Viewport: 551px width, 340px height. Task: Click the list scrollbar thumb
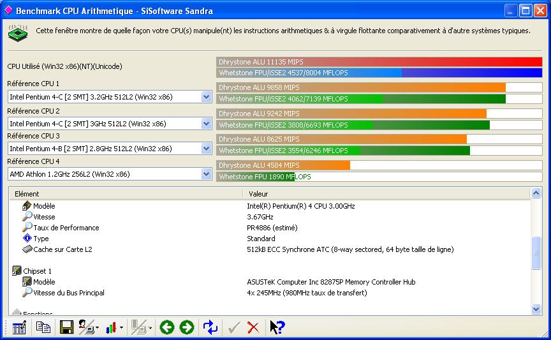point(536,253)
